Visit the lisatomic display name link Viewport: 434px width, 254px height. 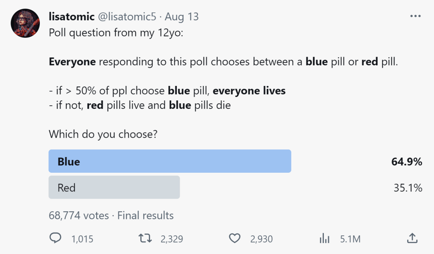pyautogui.click(x=71, y=17)
